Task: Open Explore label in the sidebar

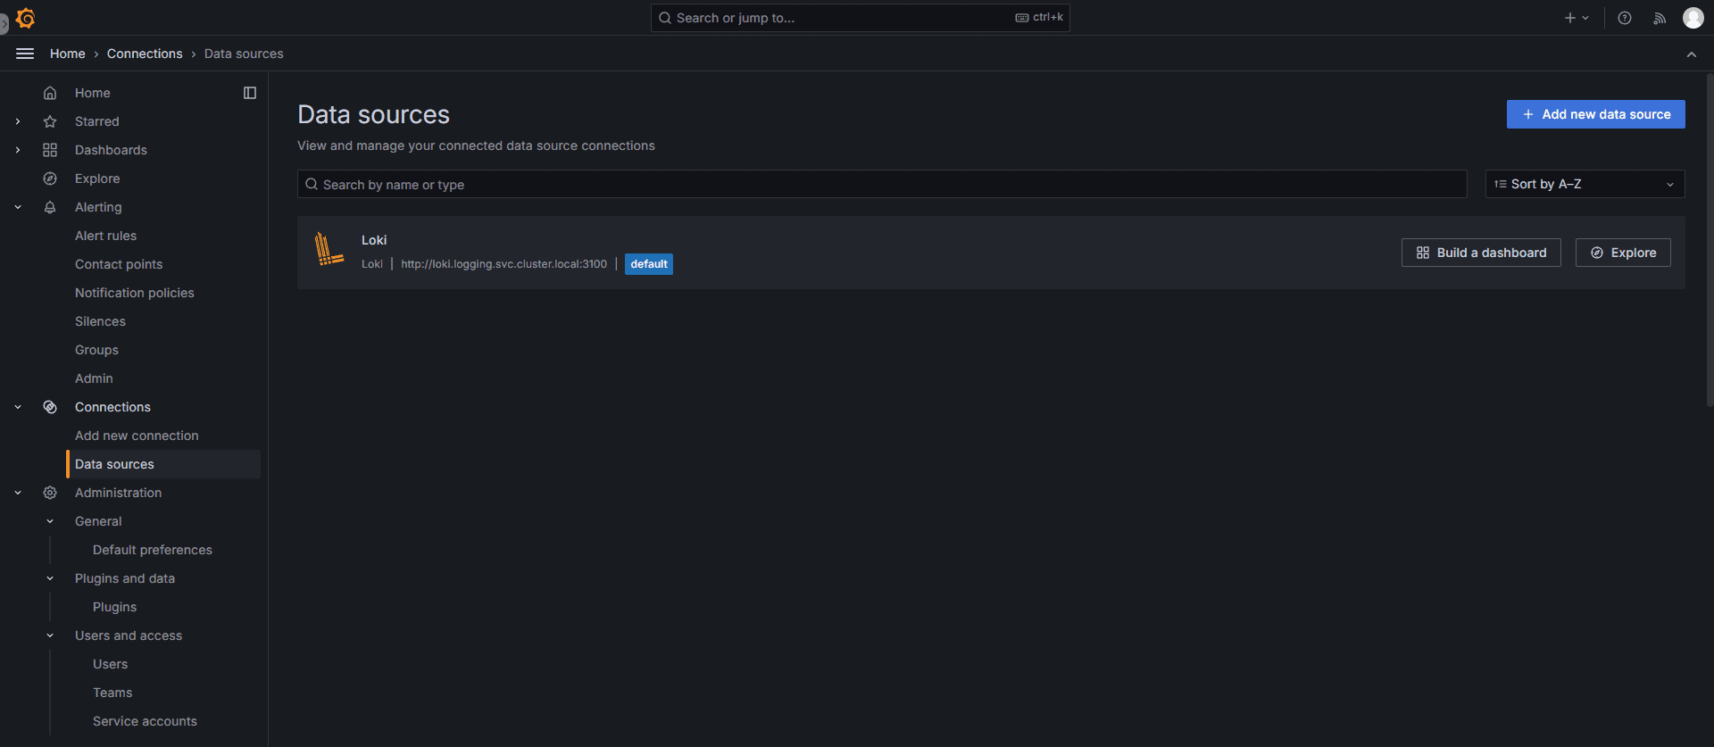Action: 97,178
